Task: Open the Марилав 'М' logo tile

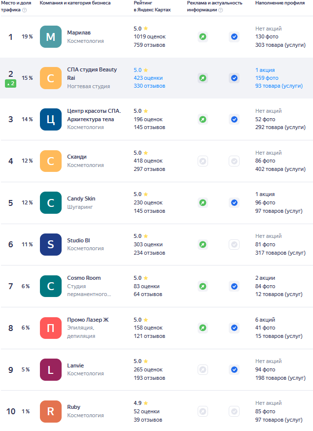Action: click(x=51, y=36)
